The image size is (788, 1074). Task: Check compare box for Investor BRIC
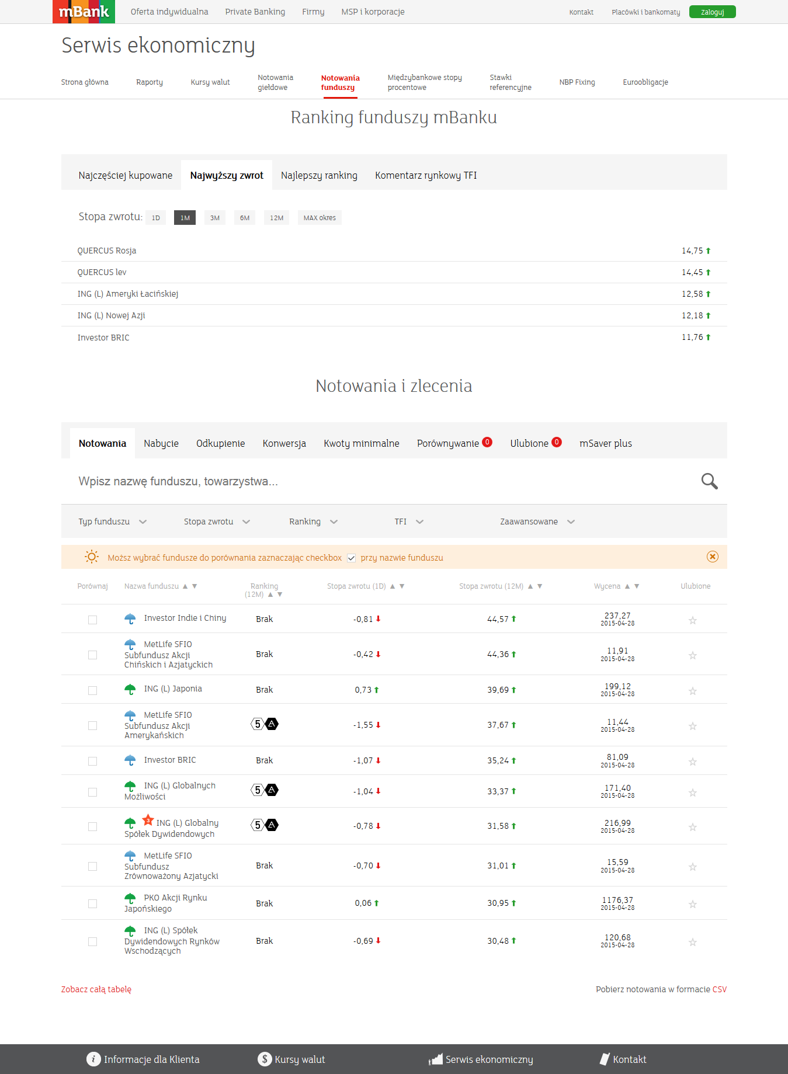pos(92,761)
